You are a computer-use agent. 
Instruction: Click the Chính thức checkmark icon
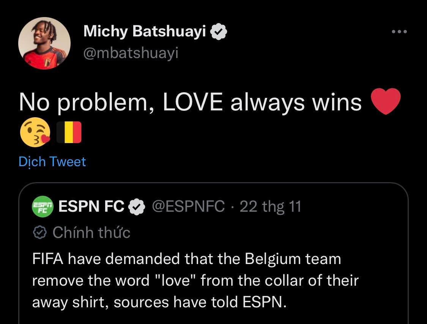point(40,232)
